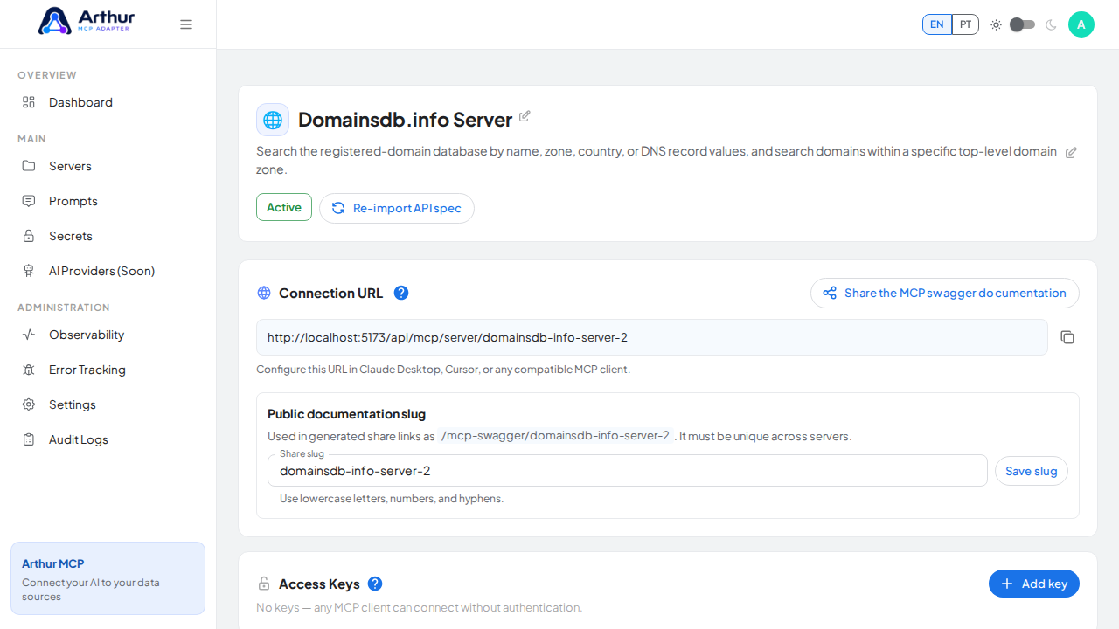Open the user avatar menu
This screenshot has height=629, width=1119.
pyautogui.click(x=1081, y=24)
